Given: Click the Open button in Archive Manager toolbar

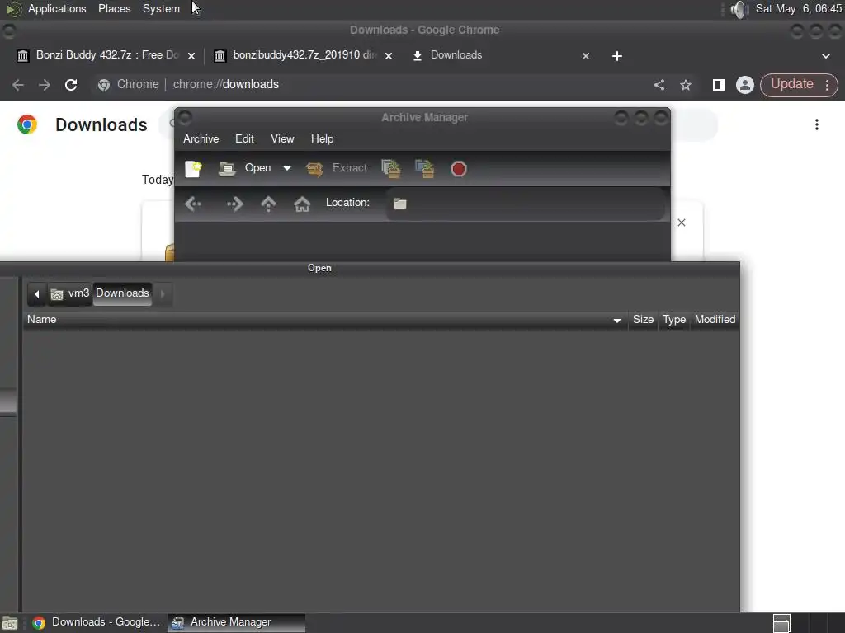Looking at the screenshot, I should pyautogui.click(x=245, y=168).
